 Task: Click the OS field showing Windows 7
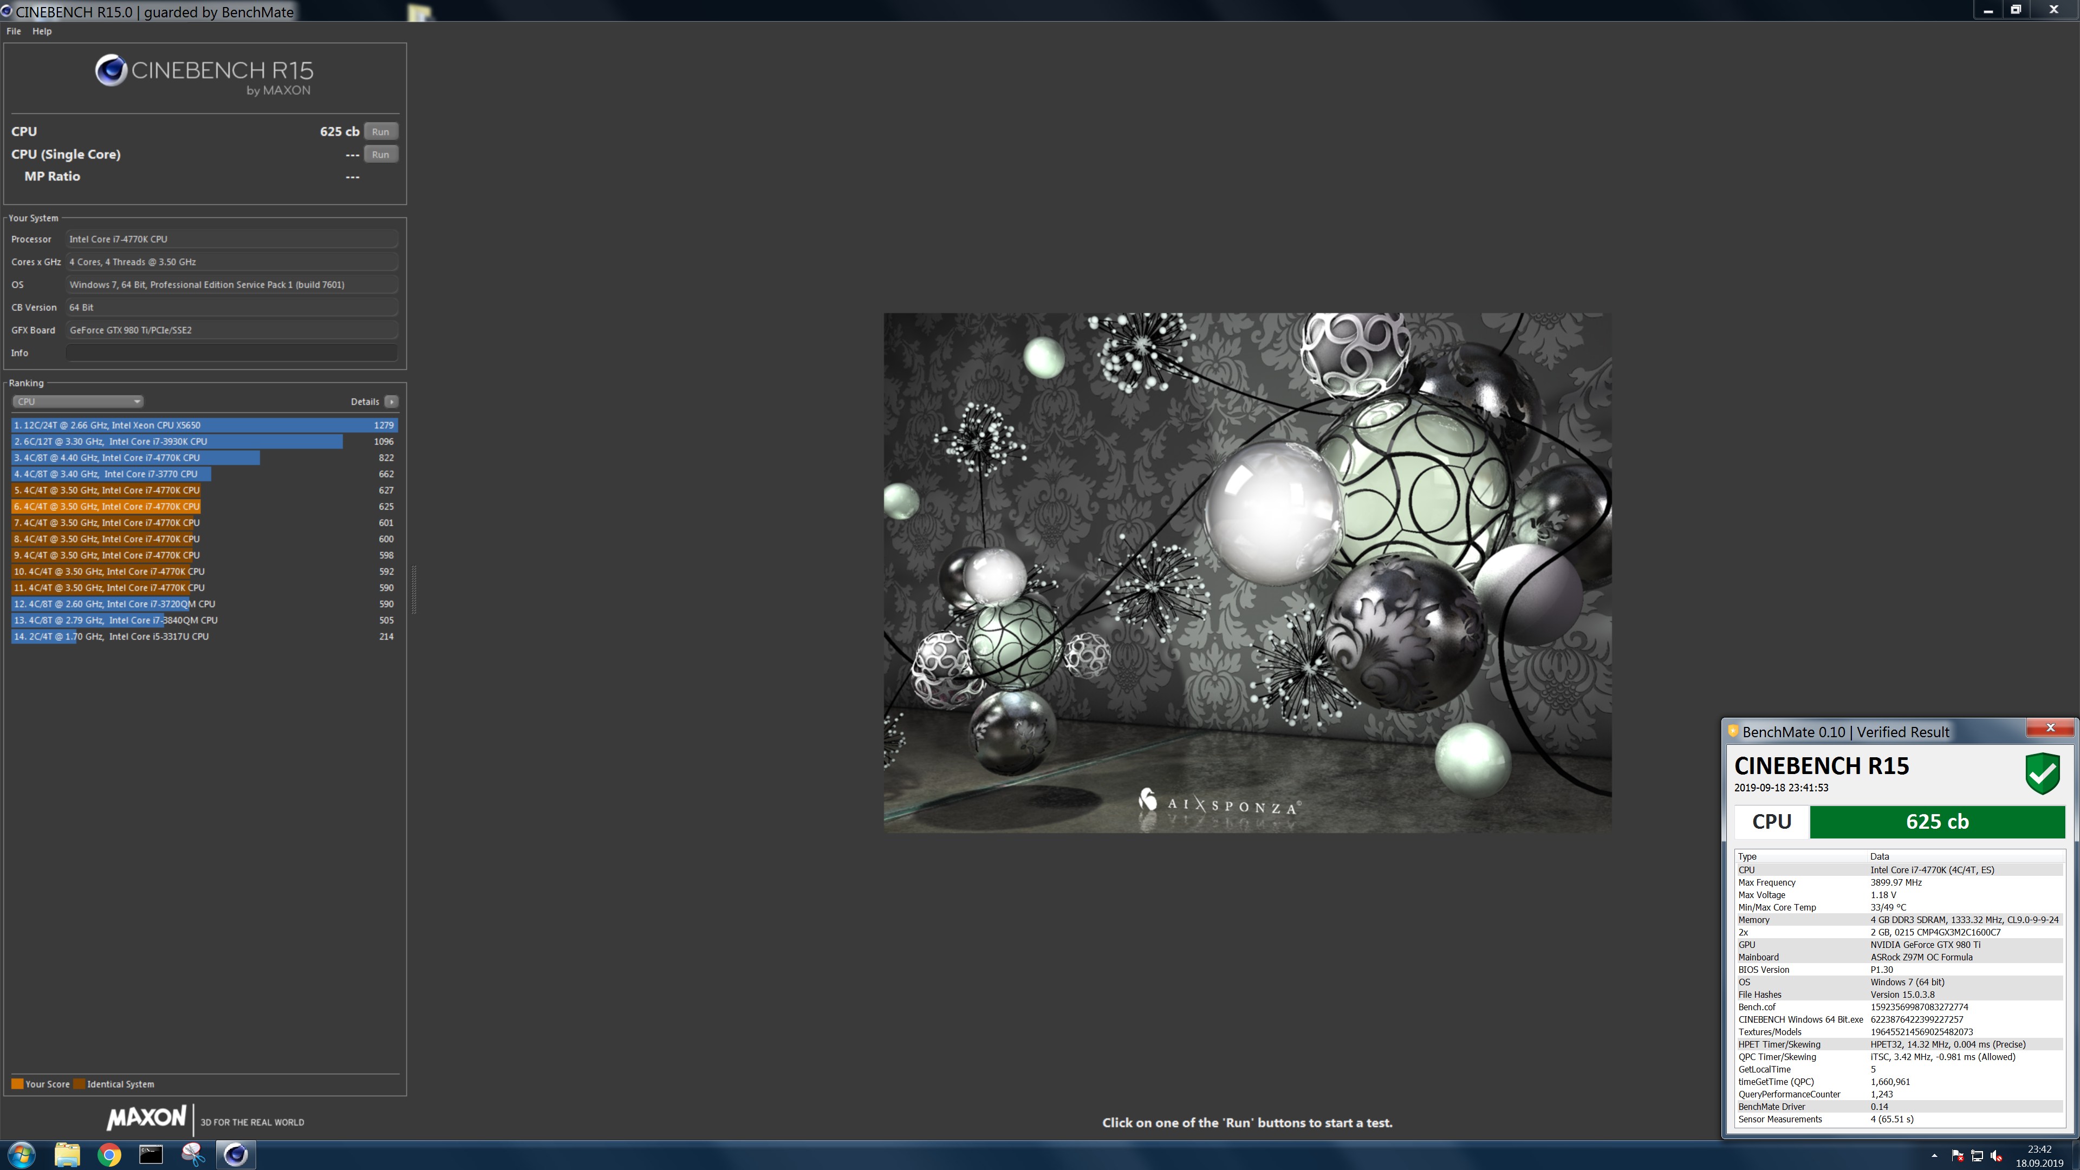click(x=232, y=284)
